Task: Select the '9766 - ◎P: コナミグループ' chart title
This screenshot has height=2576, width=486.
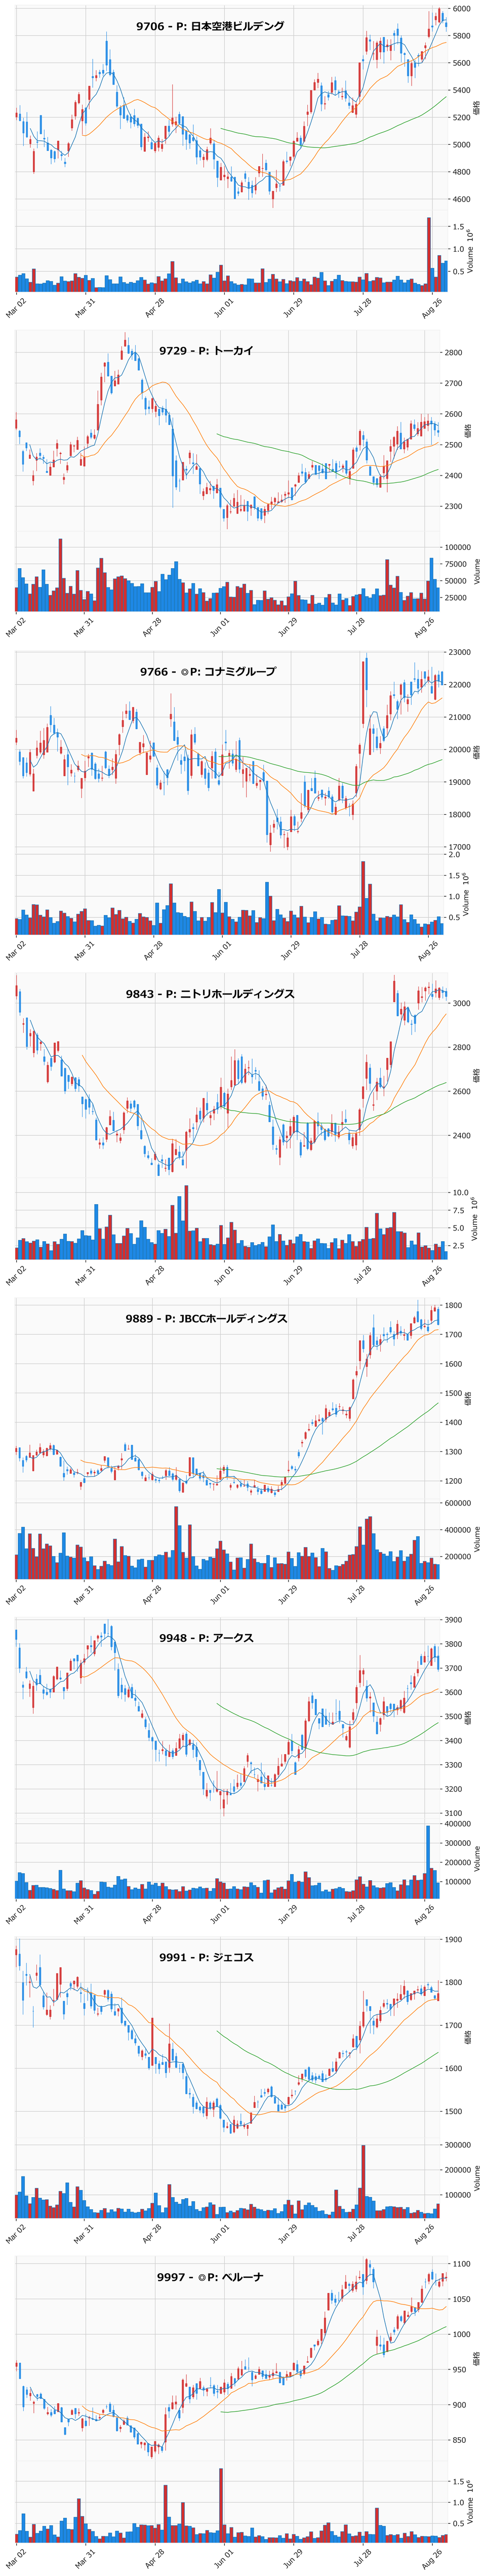Action: pos(208,672)
